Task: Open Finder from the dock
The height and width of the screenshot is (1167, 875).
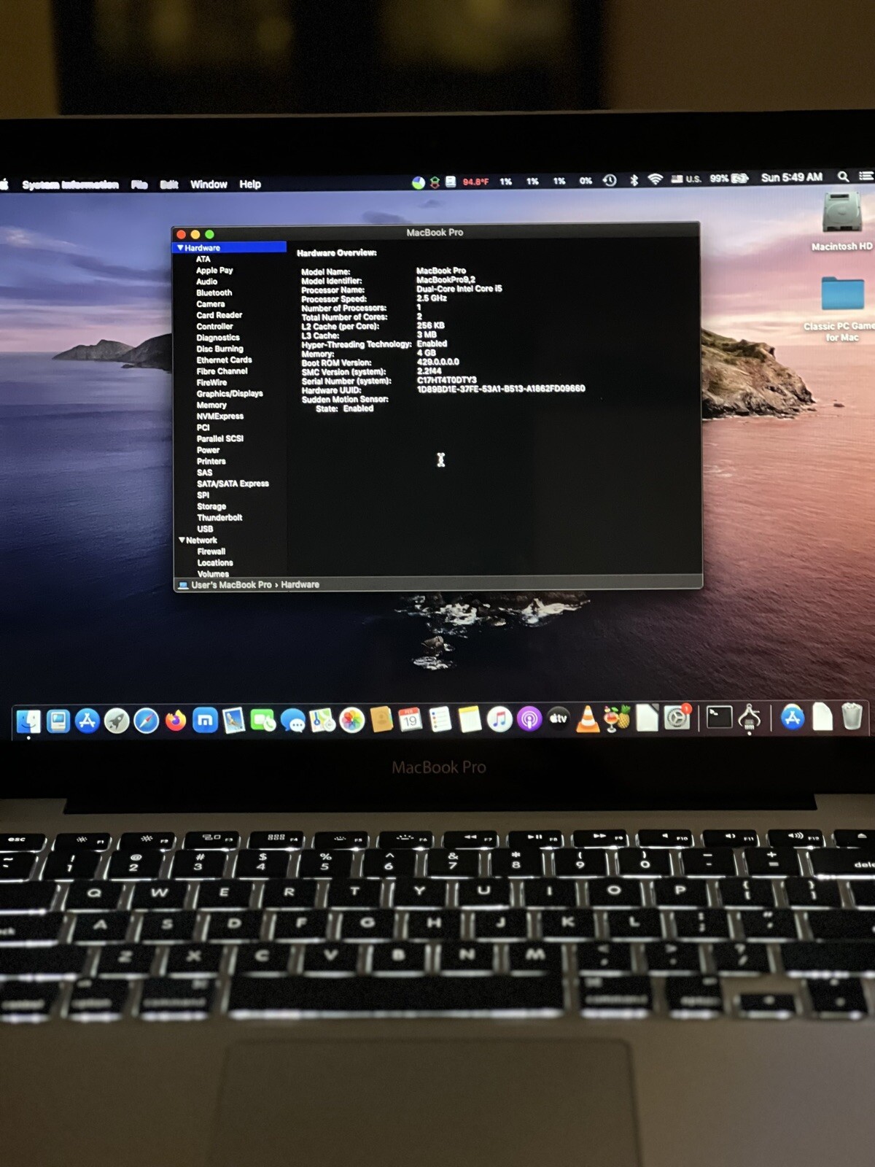Action: tap(28, 721)
